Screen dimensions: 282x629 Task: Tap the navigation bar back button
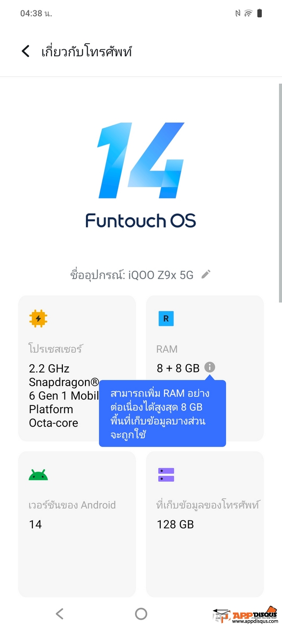point(59,613)
